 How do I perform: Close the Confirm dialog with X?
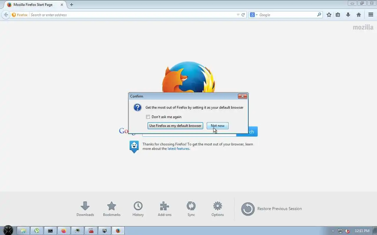[x=242, y=96]
